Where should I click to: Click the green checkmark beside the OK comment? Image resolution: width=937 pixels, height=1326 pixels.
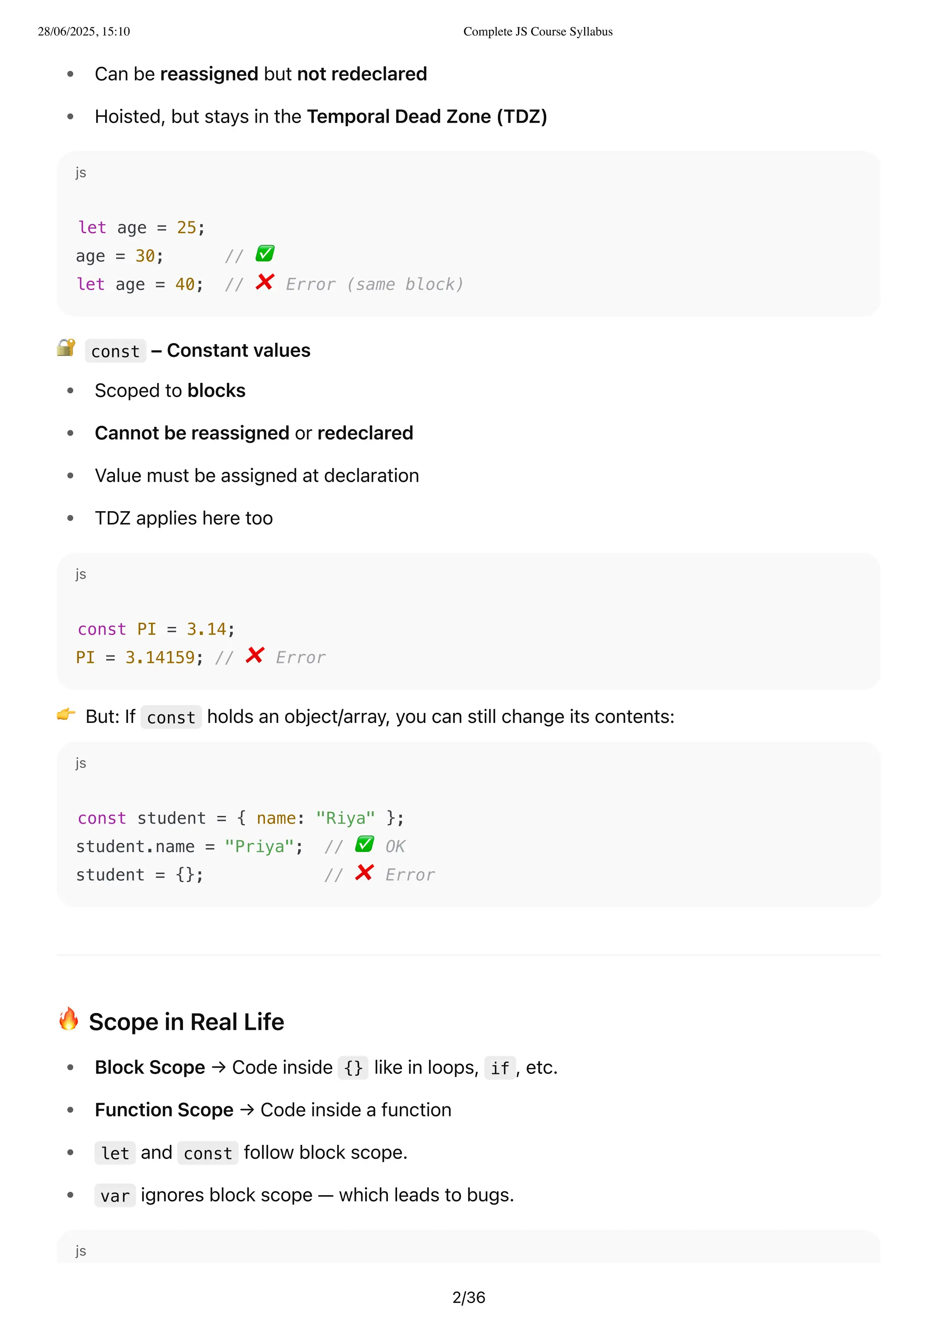click(x=364, y=844)
